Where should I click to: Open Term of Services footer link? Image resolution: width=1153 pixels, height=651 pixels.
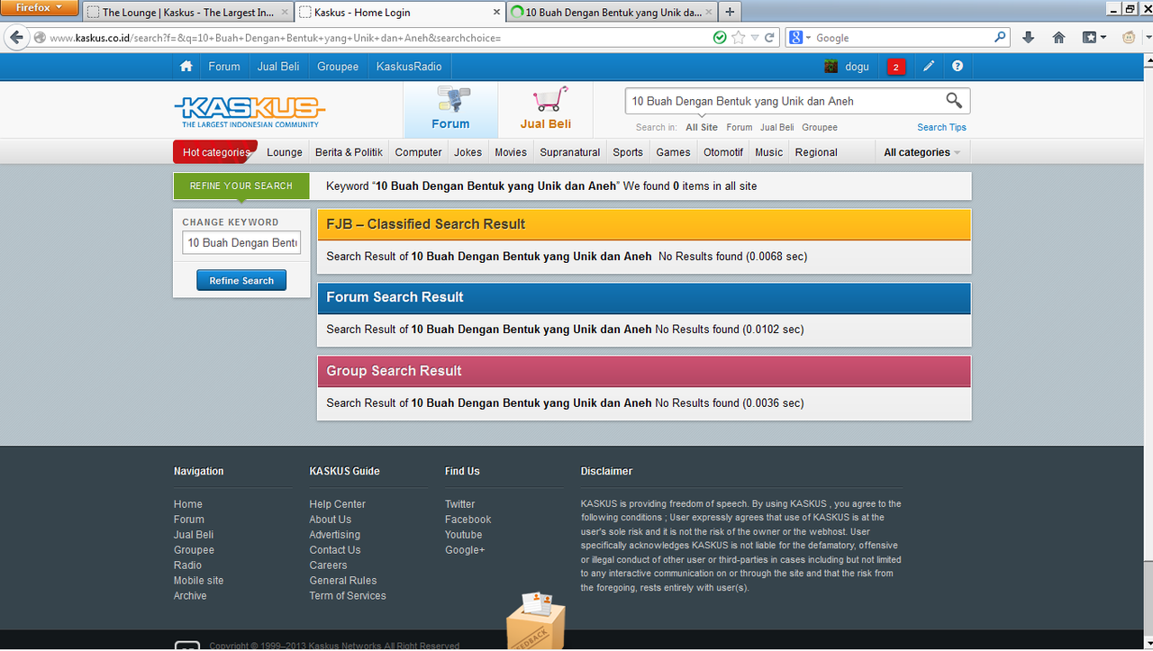[x=348, y=596]
